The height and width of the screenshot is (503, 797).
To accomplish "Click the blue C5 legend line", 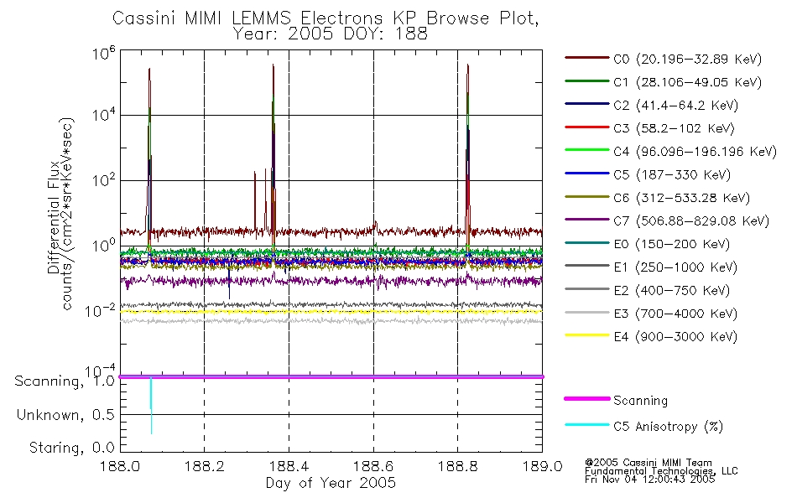I will (x=587, y=174).
